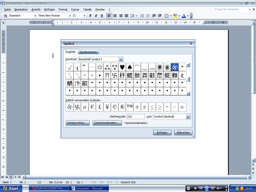The width and height of the screenshot is (256, 192).
Task: Open the Tabelle menu
Action: (87, 10)
